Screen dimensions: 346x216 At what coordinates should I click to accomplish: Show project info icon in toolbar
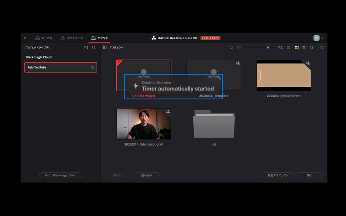click(x=288, y=48)
